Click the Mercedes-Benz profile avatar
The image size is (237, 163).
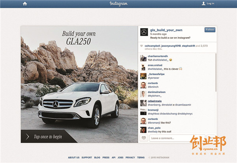click(144, 32)
